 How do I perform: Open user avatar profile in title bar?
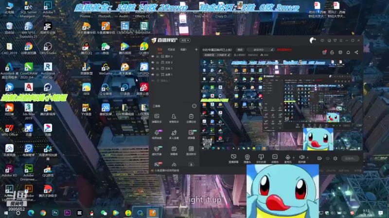[x=313, y=40]
